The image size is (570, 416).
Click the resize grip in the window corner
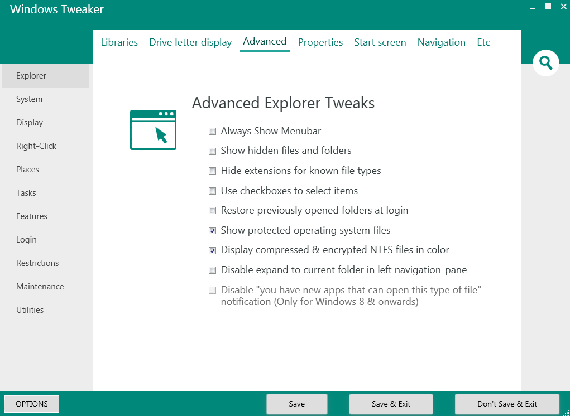coord(566,412)
